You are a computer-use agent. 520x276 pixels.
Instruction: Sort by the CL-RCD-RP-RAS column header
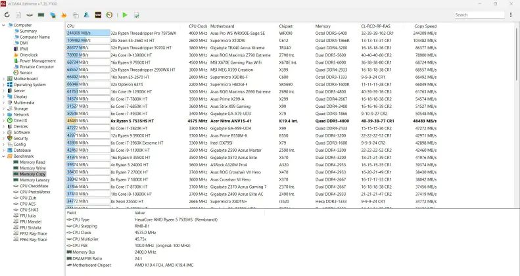pos(376,26)
